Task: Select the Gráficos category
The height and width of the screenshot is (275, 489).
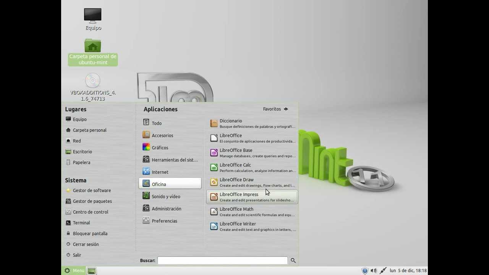Action: [170, 147]
